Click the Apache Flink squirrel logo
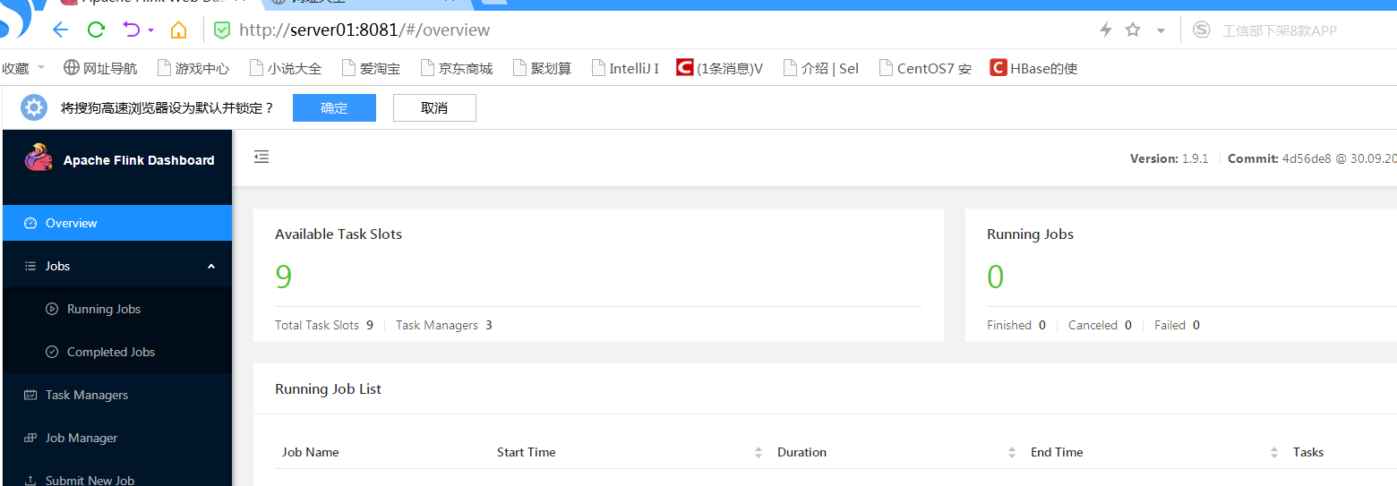 pos(39,158)
